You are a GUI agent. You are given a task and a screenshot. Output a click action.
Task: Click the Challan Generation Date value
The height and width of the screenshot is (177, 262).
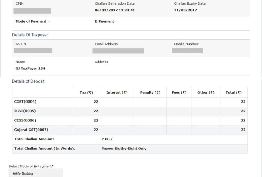pyautogui.click(x=115, y=10)
